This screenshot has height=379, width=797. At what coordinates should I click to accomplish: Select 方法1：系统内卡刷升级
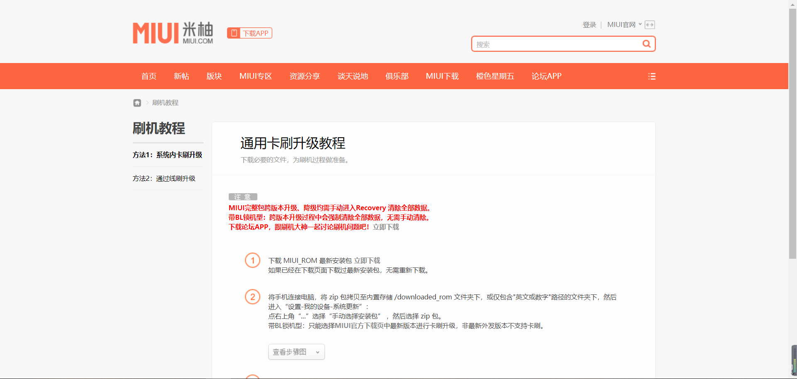[x=168, y=155]
